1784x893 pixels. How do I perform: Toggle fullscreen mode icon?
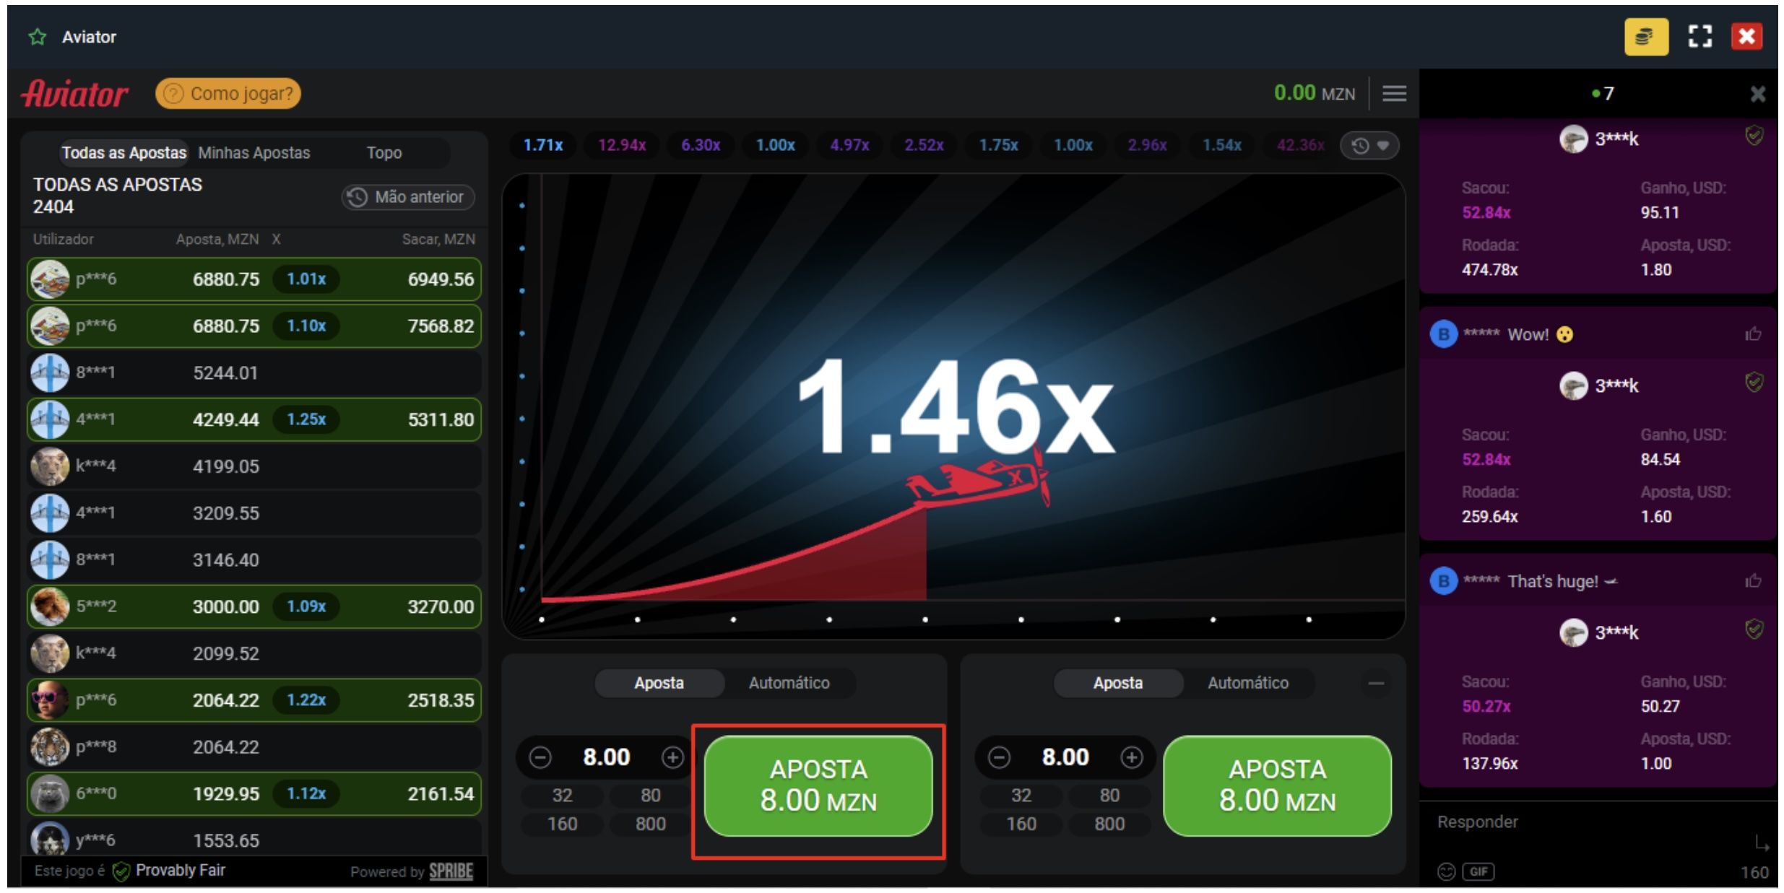tap(1699, 37)
